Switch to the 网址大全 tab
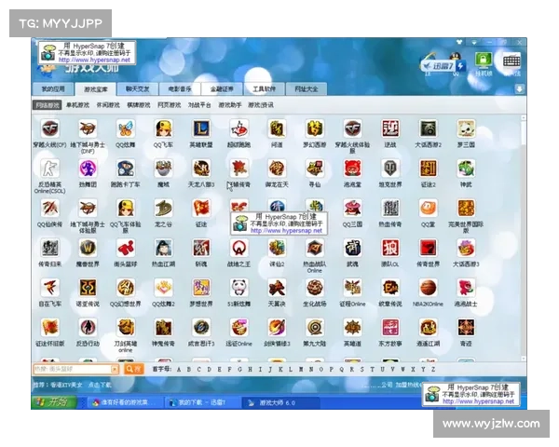Image resolution: width=559 pixels, height=447 pixels. 307,88
